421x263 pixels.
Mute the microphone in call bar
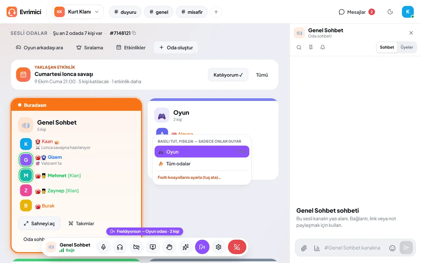[x=104, y=247]
